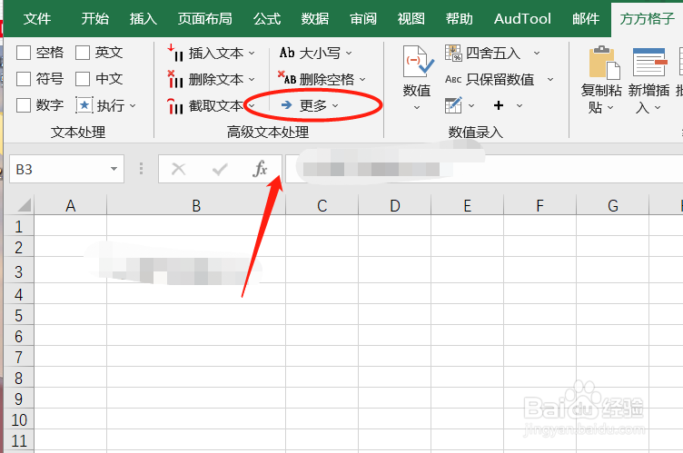Click the 删除空格 AB icon

click(287, 78)
